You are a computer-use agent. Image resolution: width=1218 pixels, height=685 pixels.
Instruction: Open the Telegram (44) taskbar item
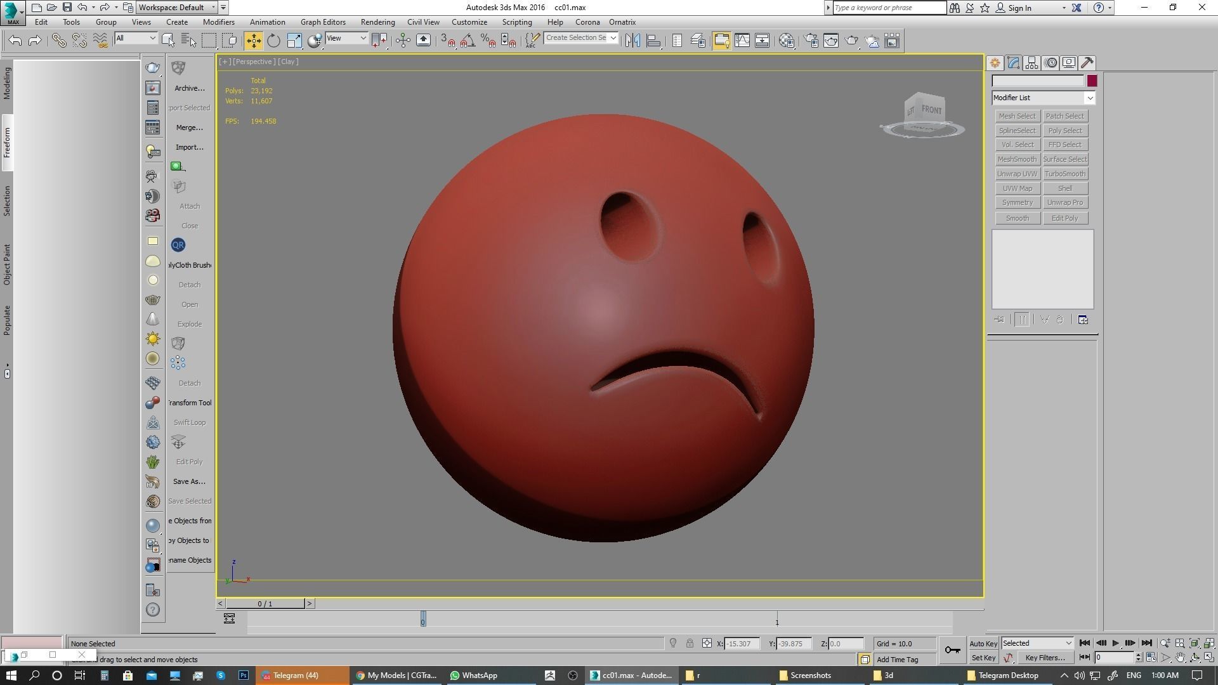point(303,675)
